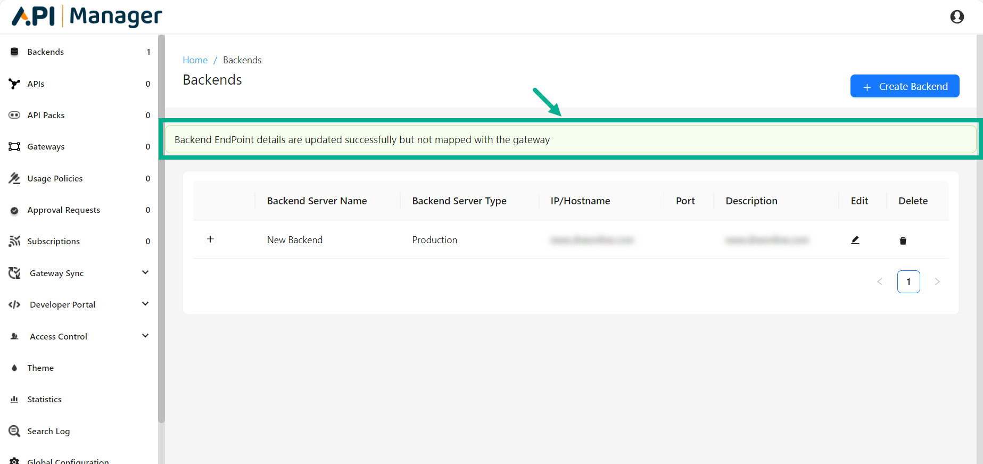Click the Global Configuration gear icon
Viewport: 983px width, 464px height.
click(x=14, y=461)
